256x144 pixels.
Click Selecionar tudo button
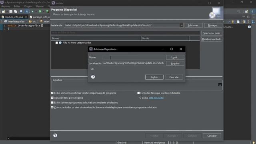212,33
